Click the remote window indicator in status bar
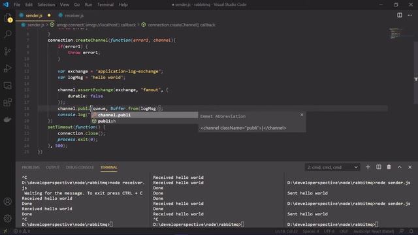418x235 pixels. [x=5, y=231]
